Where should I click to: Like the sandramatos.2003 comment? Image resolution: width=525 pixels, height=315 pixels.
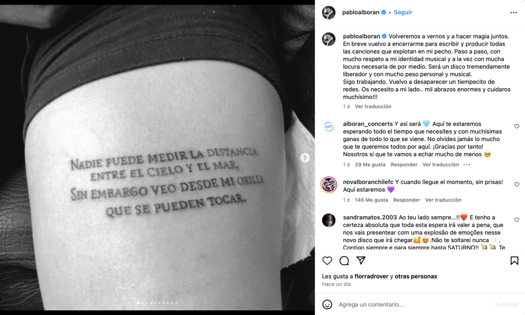[x=517, y=220]
